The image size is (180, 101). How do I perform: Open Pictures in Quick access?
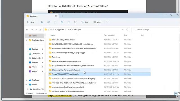point(35,62)
